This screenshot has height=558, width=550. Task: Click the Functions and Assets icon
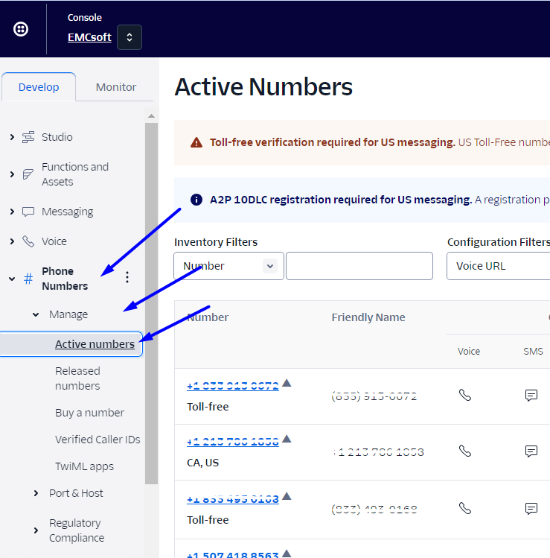tap(28, 174)
